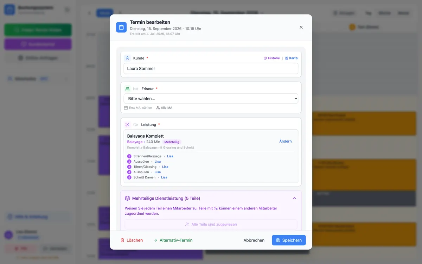The width and height of the screenshot is (422, 264).
Task: Close the Termin bearbeiten dialog
Action: coord(301,27)
